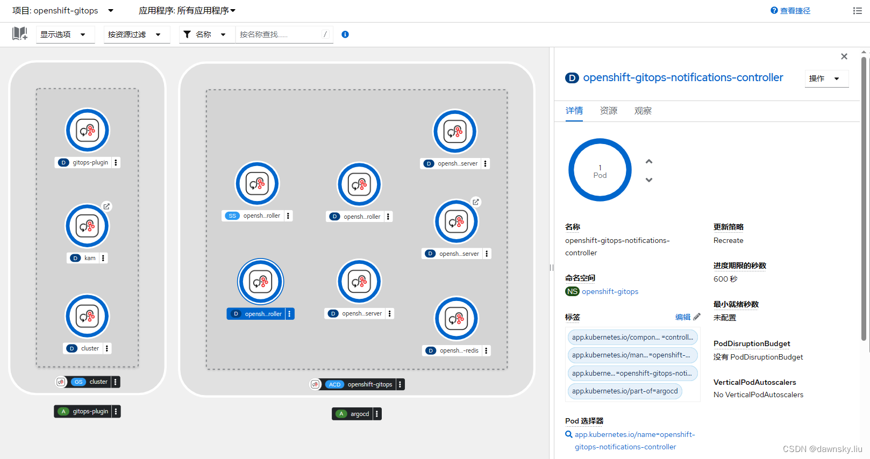Click the edit labels link
Viewport: 870px width, 459px height.
(x=683, y=317)
